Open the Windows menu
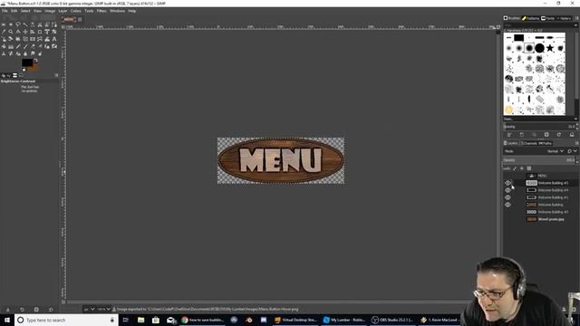 tap(117, 11)
